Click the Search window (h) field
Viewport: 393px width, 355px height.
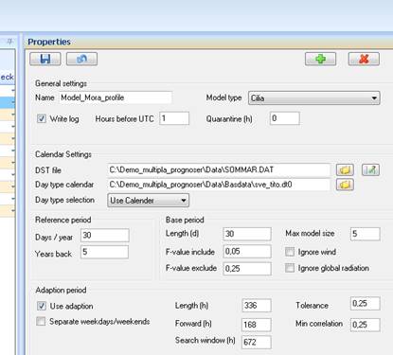(x=257, y=342)
